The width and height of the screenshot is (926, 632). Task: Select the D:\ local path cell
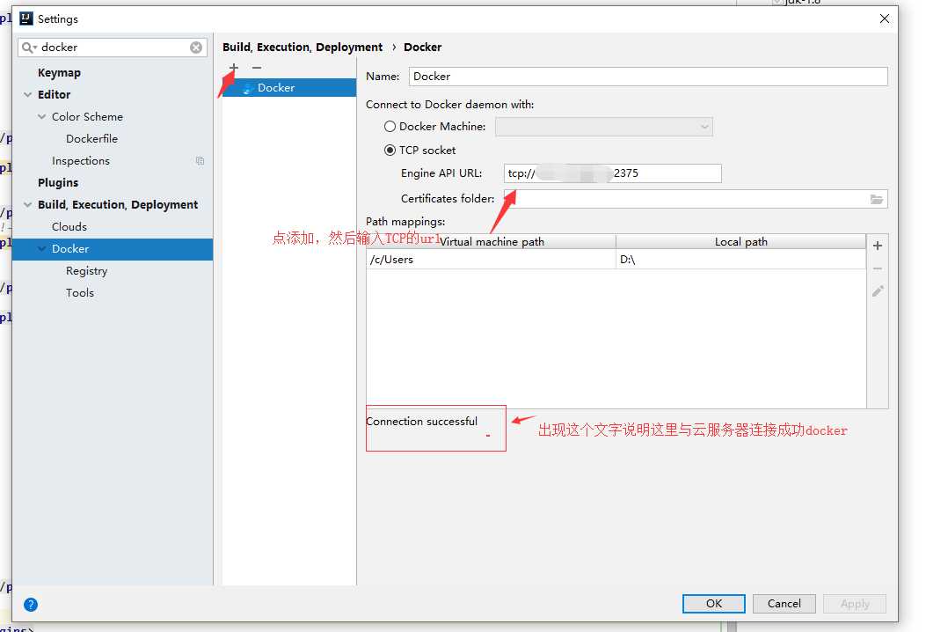pos(741,260)
